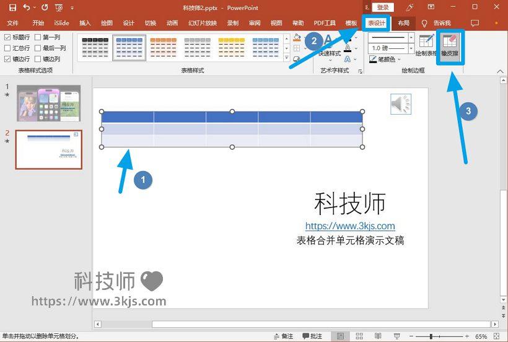Click the Login (登录) button
508x342 pixels.
point(383,7)
